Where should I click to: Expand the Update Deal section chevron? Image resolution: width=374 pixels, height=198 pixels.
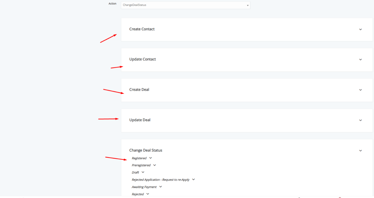[360, 120]
